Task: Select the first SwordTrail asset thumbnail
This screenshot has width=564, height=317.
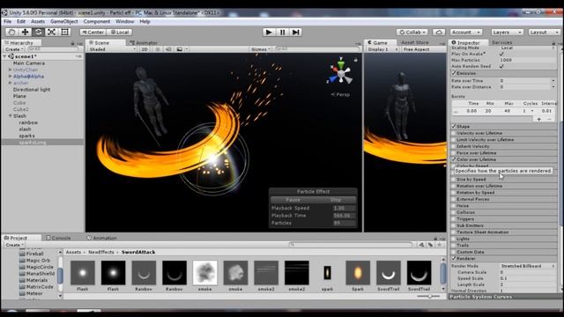Action: (388, 273)
